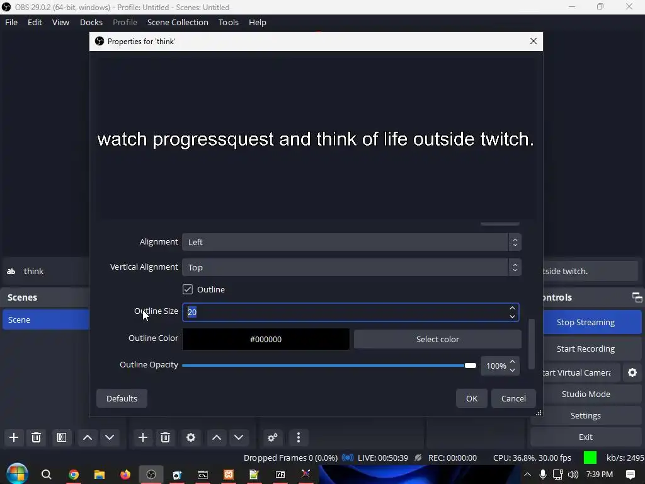Launch Firefox from taskbar
The height and width of the screenshot is (484, 645).
[x=125, y=475]
